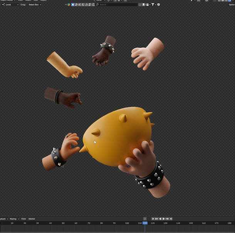Click frame 170 on the timeline ruler
Image resolution: width=235 pixels, height=233 pixels.
click(x=217, y=223)
